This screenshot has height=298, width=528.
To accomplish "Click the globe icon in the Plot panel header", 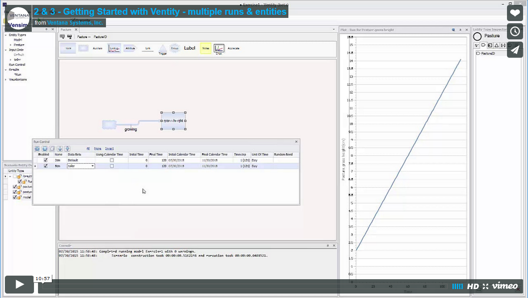I will point(453,30).
